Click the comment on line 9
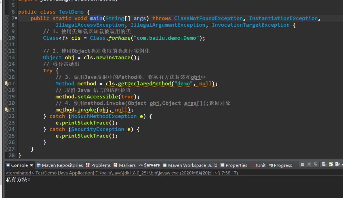The height and width of the screenshot is (198, 343). (x=87, y=31)
